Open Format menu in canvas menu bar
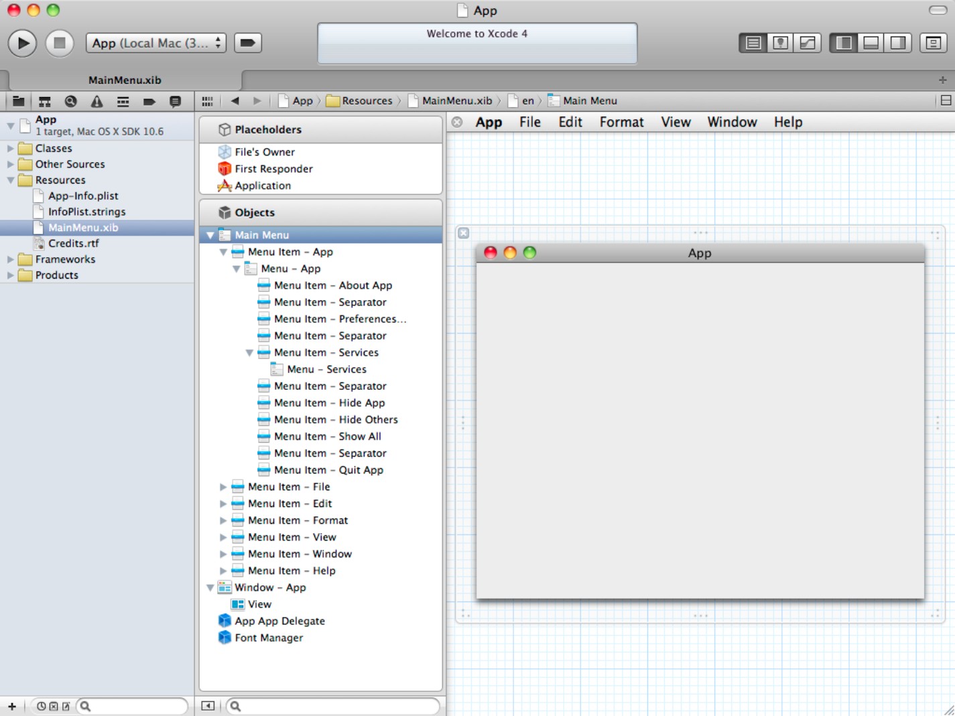The image size is (955, 716). tap(621, 122)
